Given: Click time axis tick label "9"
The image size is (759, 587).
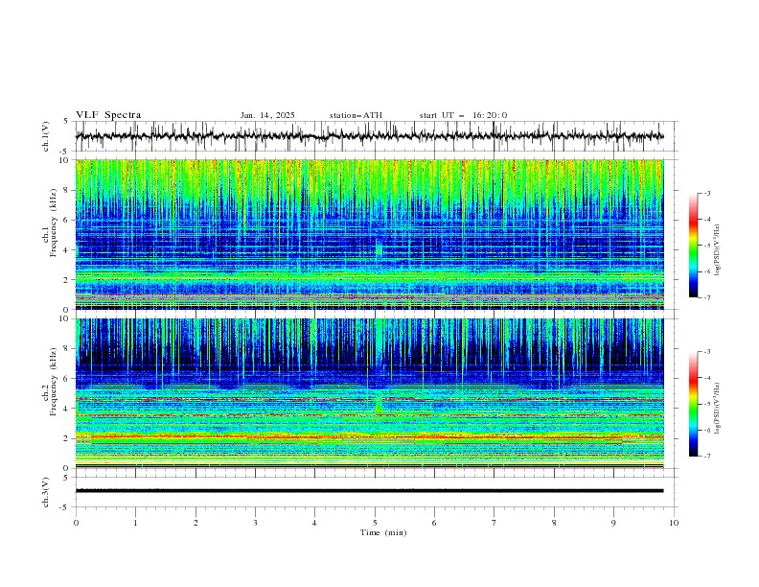Looking at the screenshot, I should 613,523.
